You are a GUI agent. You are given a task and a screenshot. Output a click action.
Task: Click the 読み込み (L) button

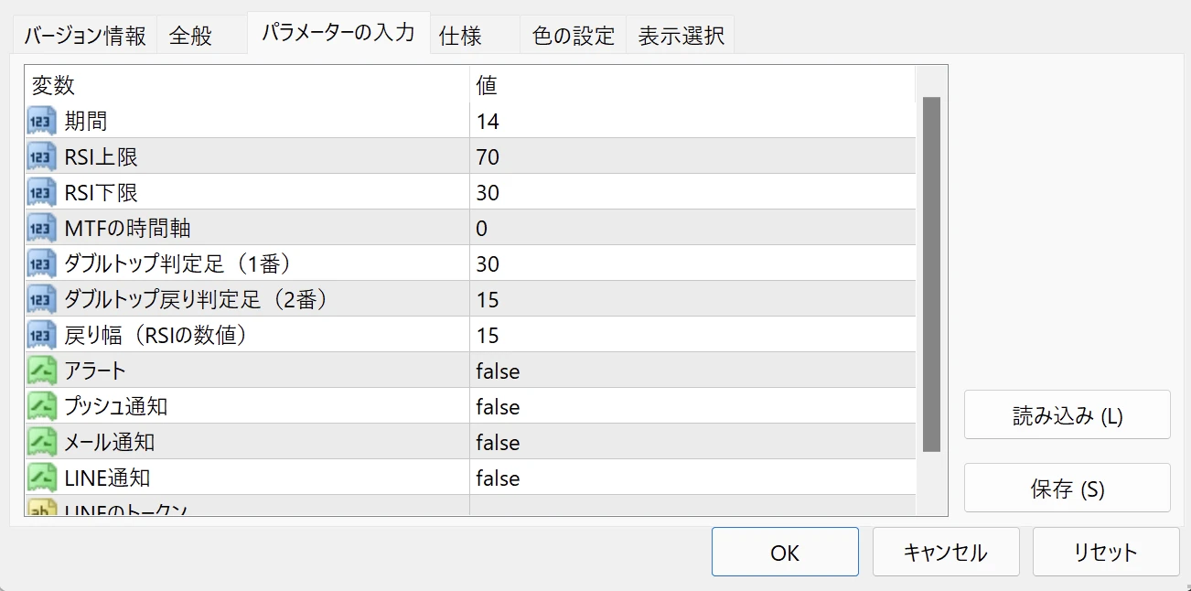1067,415
